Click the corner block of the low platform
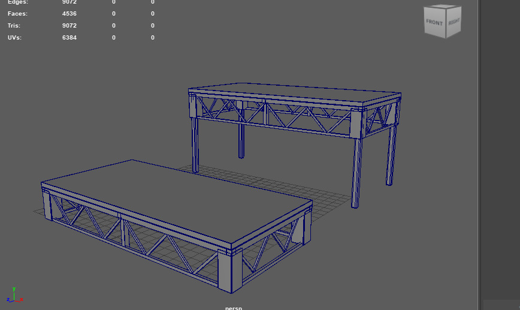This screenshot has width=520, height=310. [x=230, y=270]
